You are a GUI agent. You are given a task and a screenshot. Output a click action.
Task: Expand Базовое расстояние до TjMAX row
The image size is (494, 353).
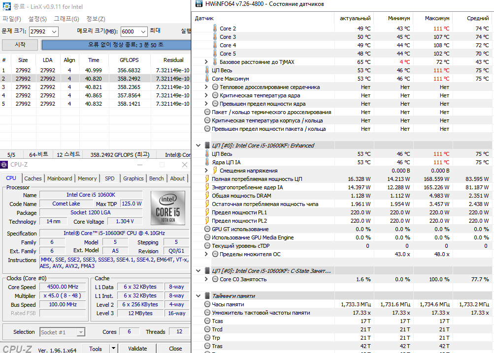[x=206, y=61]
